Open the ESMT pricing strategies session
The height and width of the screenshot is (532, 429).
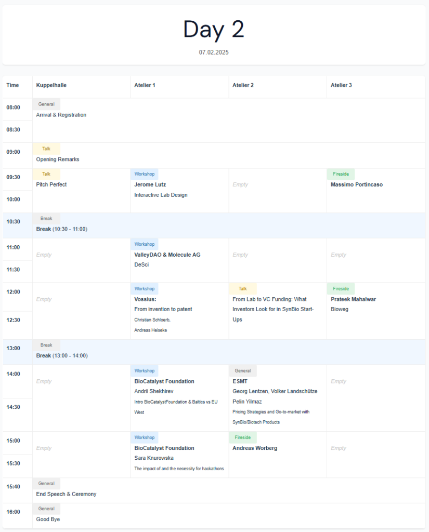click(240, 381)
